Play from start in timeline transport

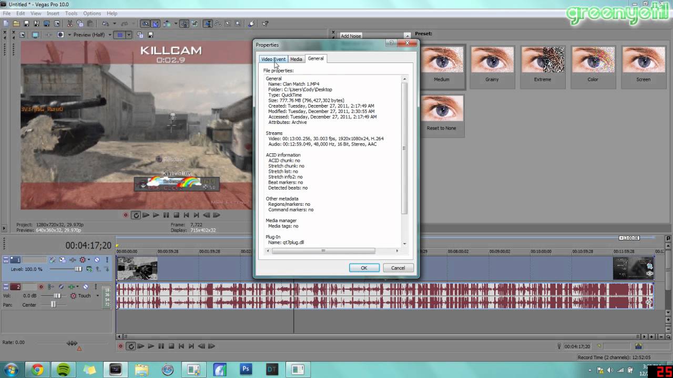[140, 346]
